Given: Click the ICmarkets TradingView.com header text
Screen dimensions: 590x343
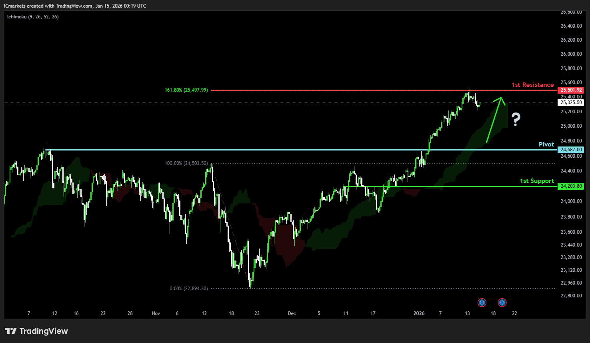Looking at the screenshot, I should (x=75, y=6).
